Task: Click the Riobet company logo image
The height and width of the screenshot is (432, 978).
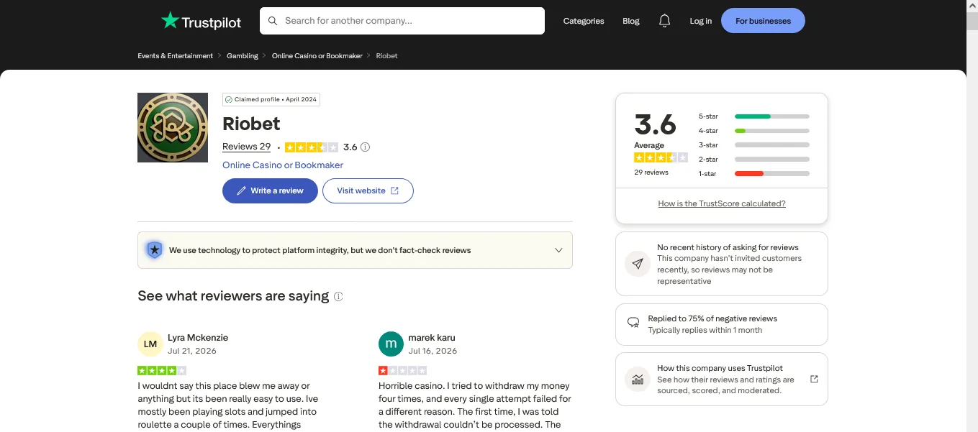Action: tap(173, 128)
